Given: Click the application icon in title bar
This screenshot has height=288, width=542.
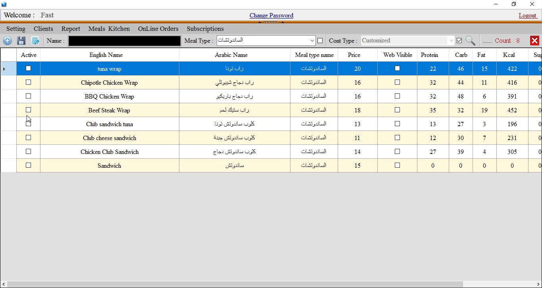Looking at the screenshot, I should 4,4.
